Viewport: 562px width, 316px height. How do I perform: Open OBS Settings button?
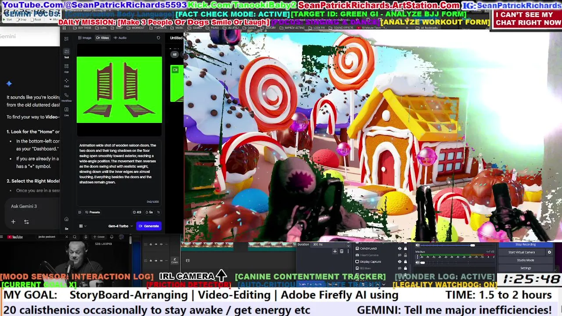[526, 268]
